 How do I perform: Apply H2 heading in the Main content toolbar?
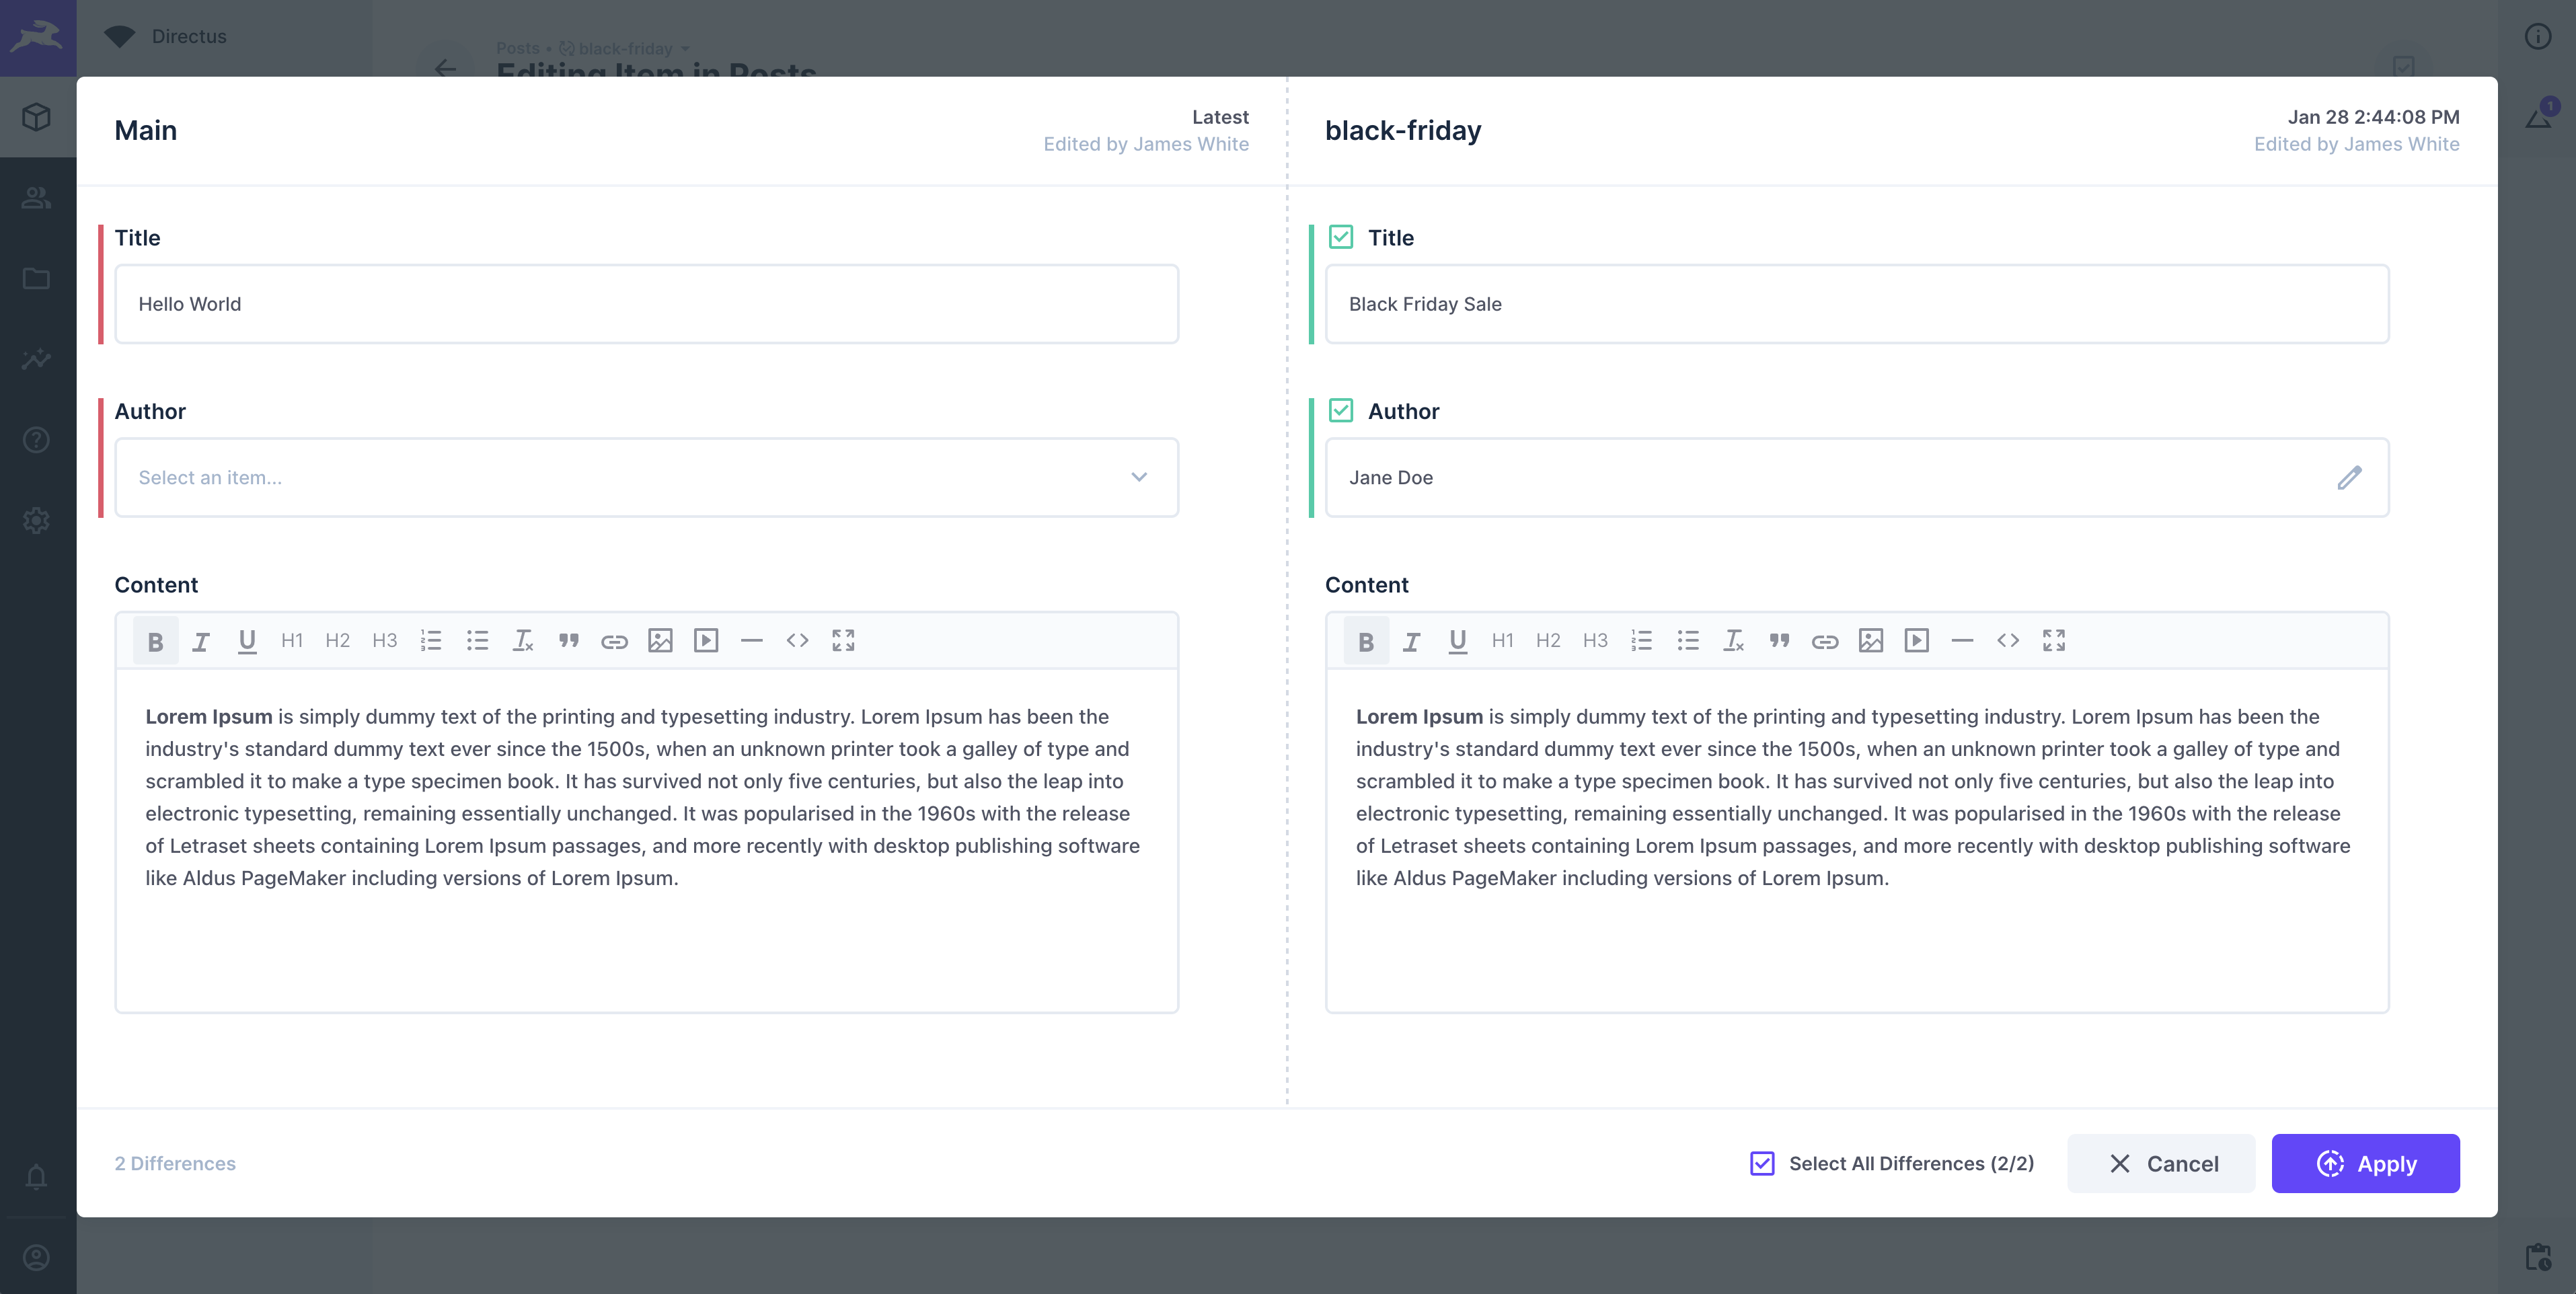[x=337, y=640]
